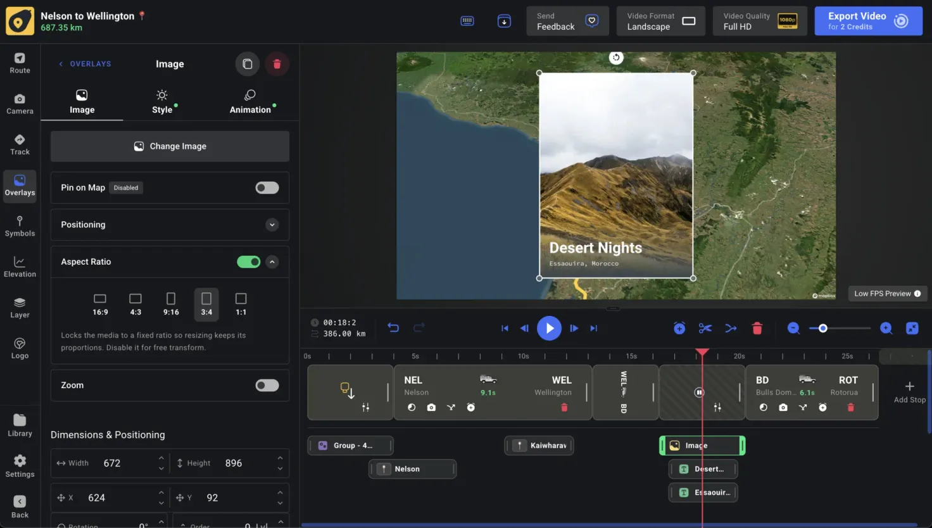
Task: Open the Library
Action: tap(20, 426)
